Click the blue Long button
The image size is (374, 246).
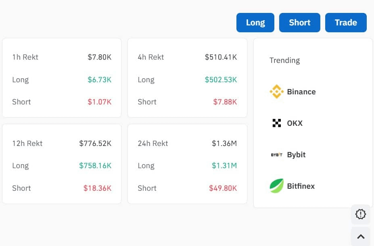(255, 23)
